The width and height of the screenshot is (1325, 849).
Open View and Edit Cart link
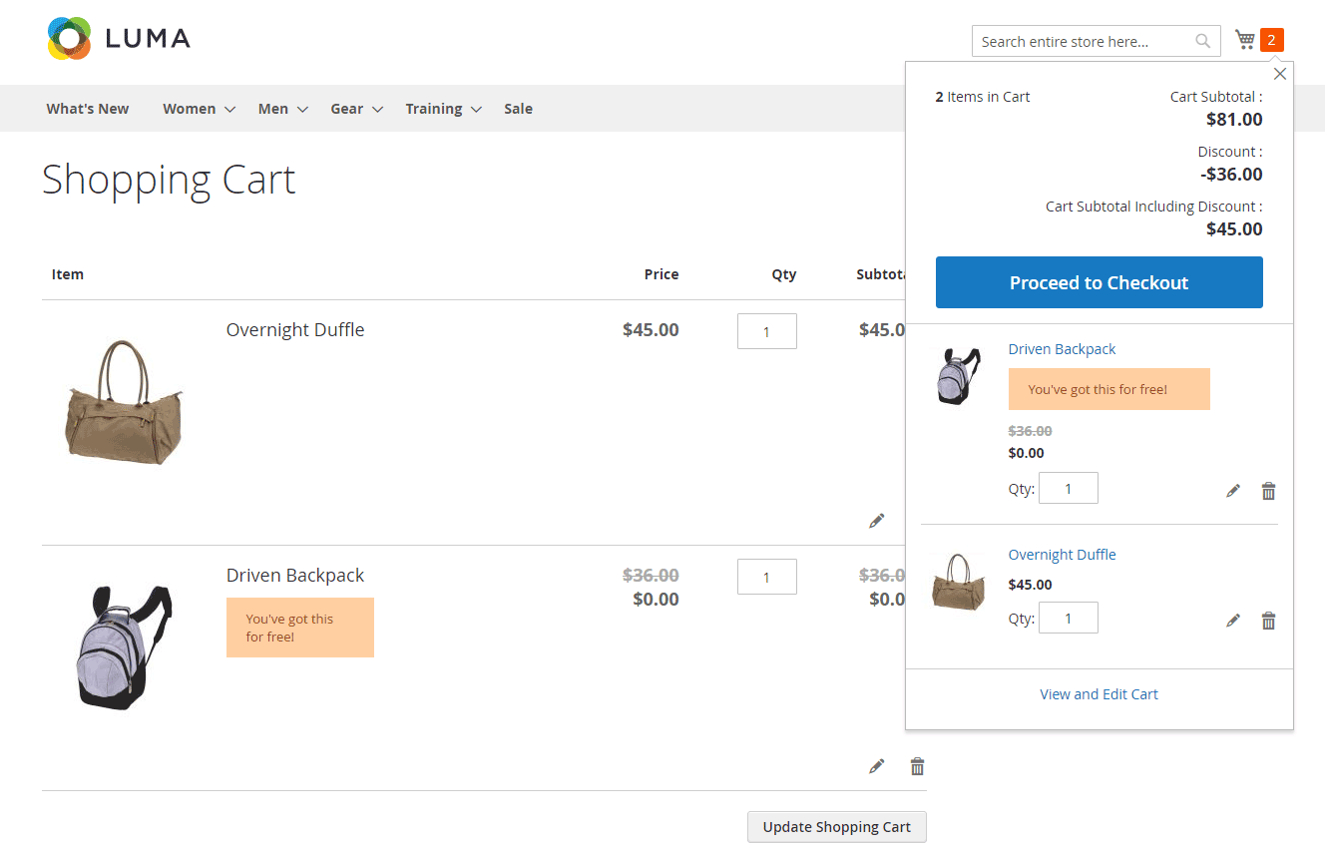1099,694
